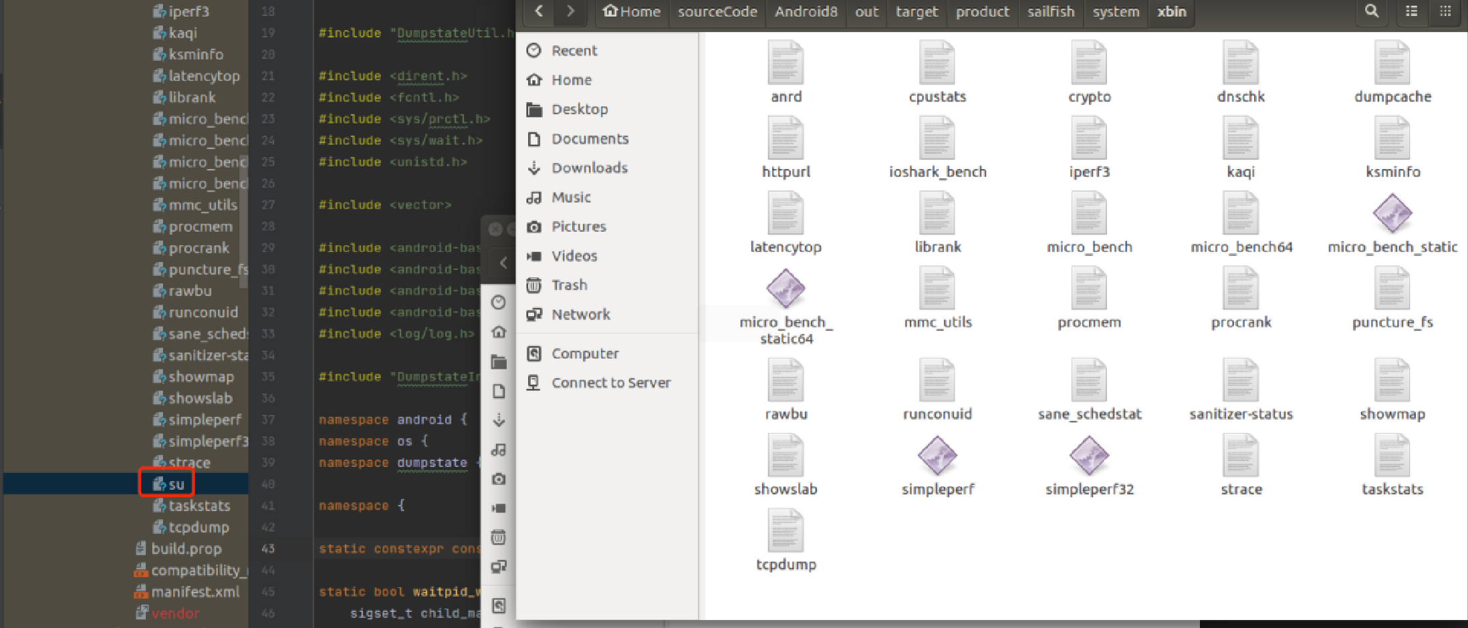This screenshot has width=1468, height=628.
Task: Click code line 43 in the editor
Action: [x=399, y=548]
